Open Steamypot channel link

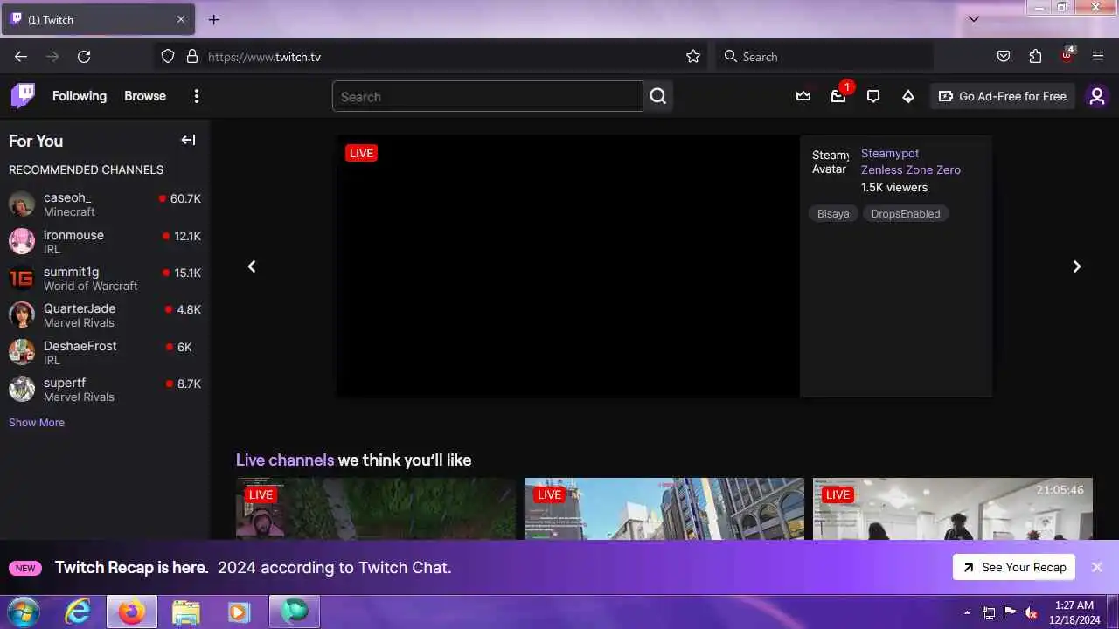pyautogui.click(x=890, y=153)
